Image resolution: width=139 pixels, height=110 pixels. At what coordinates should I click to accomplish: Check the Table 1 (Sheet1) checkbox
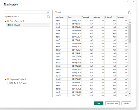coord(9,83)
